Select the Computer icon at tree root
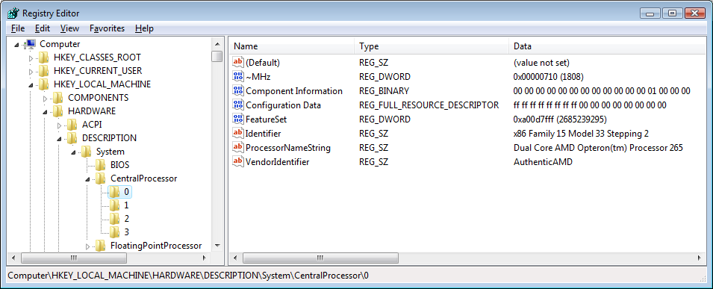This screenshot has height=289, width=713. [30, 44]
